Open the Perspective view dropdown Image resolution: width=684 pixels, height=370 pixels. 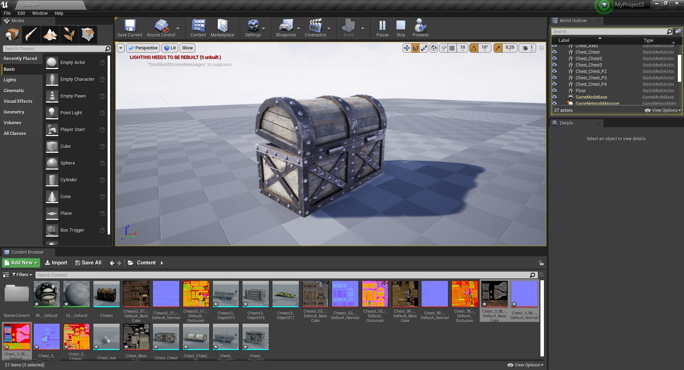[143, 48]
